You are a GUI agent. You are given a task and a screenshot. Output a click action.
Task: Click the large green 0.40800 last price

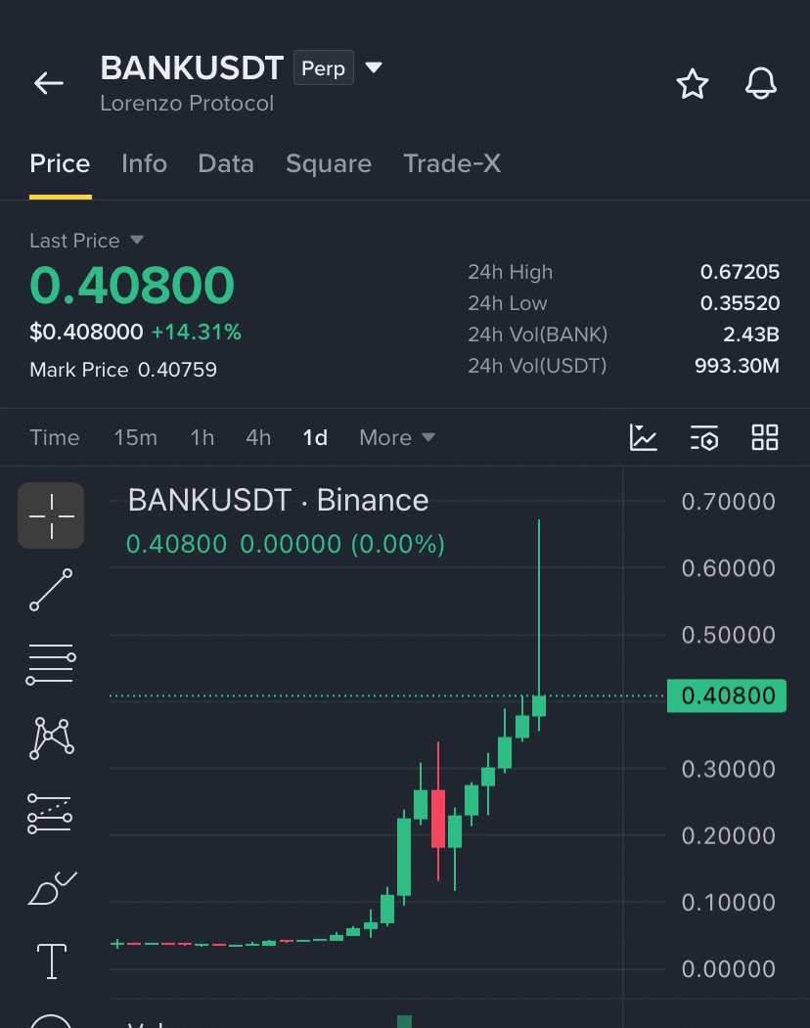[132, 286]
